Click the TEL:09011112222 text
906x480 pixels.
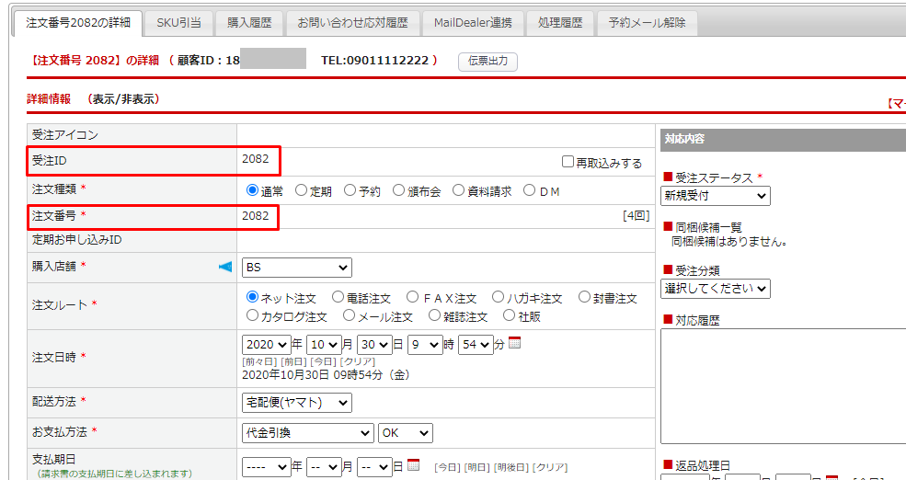click(375, 61)
